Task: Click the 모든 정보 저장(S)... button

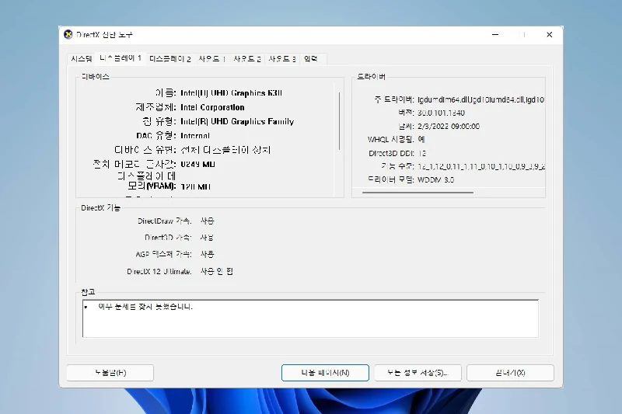Action: 418,373
